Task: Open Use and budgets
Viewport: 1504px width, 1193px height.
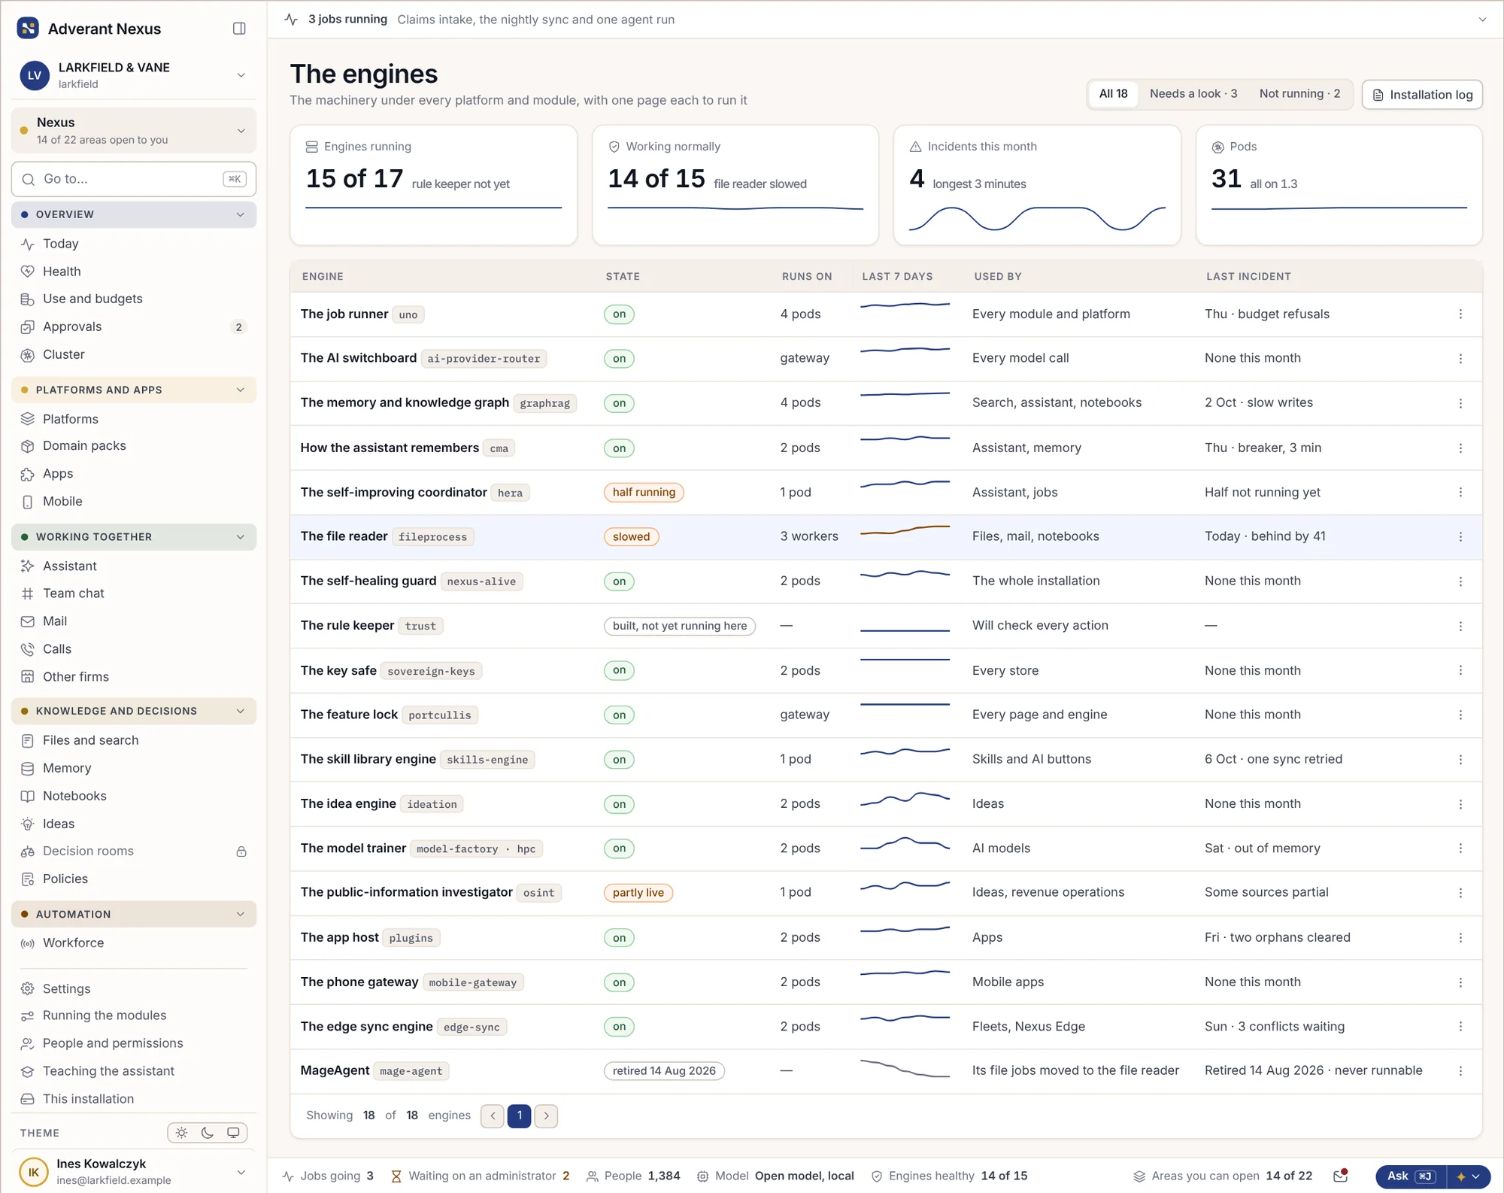Action: (x=134, y=299)
